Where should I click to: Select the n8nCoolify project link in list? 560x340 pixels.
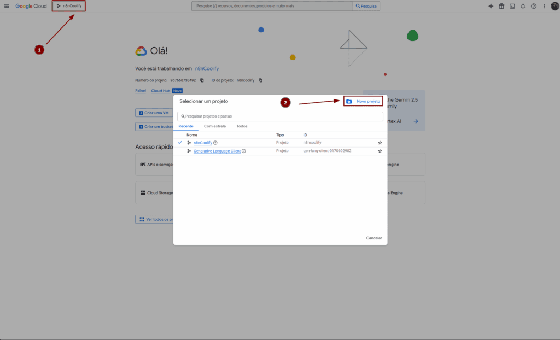203,143
